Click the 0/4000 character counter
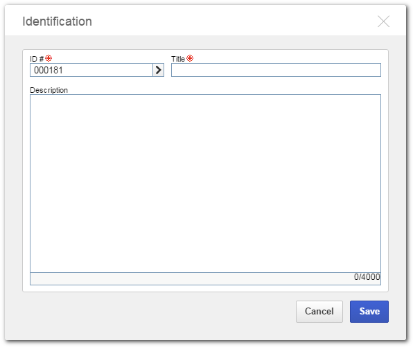413x347 pixels. tap(367, 277)
